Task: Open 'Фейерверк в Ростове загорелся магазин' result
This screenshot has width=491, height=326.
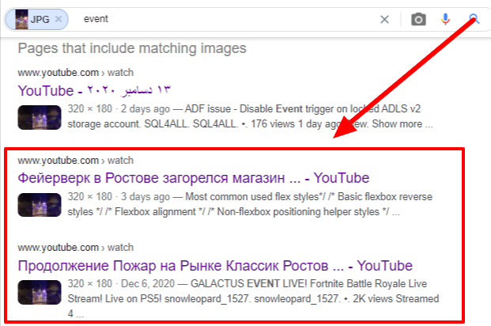Action: click(x=194, y=178)
